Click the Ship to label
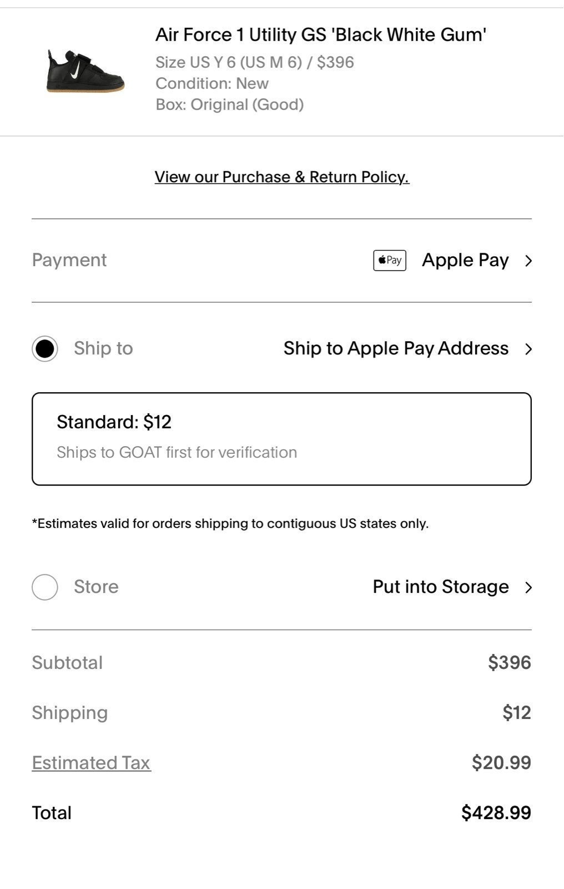The image size is (564, 889). pos(103,348)
